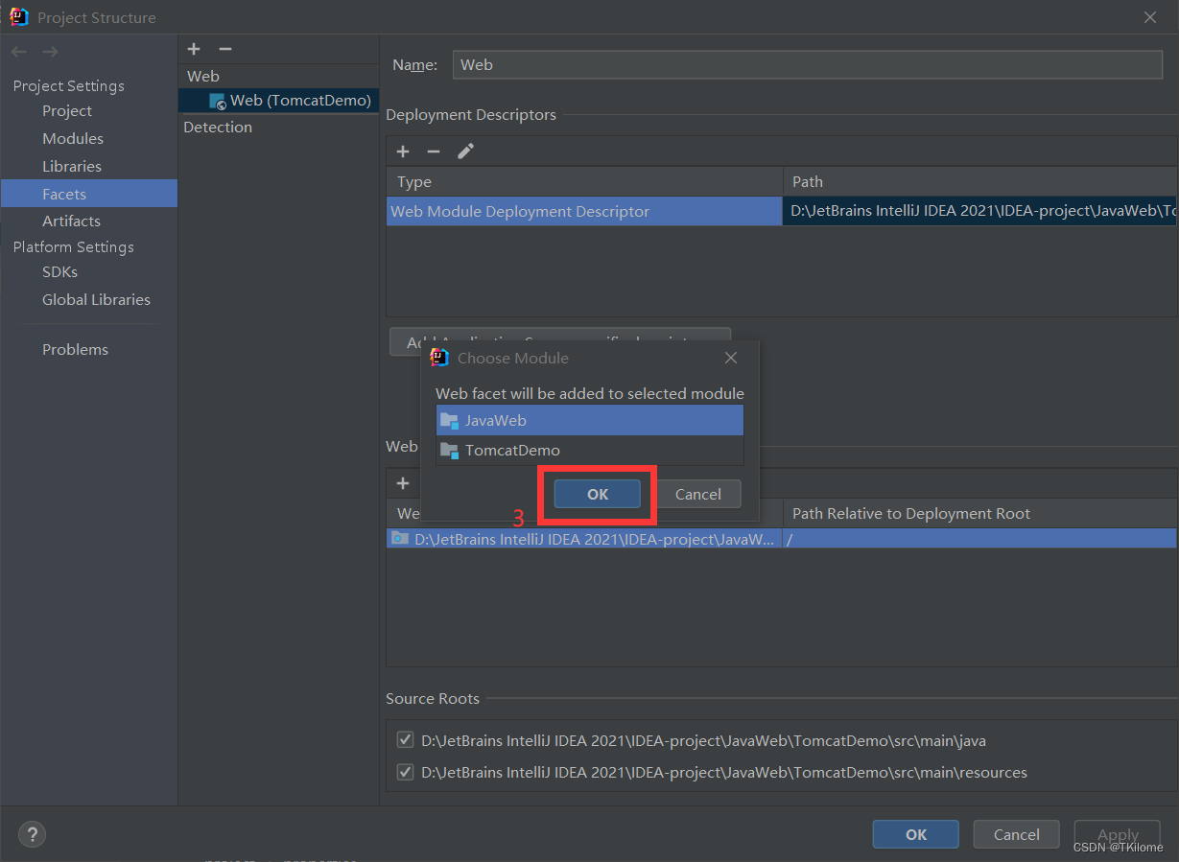Click OK in Project Structure window
1179x862 pixels.
[916, 834]
